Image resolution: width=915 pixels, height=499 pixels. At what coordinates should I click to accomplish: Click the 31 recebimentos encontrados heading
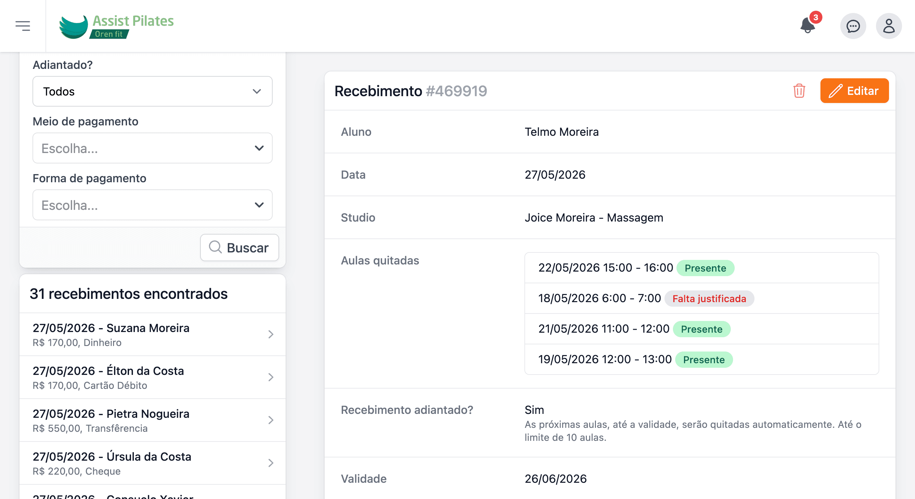129,294
